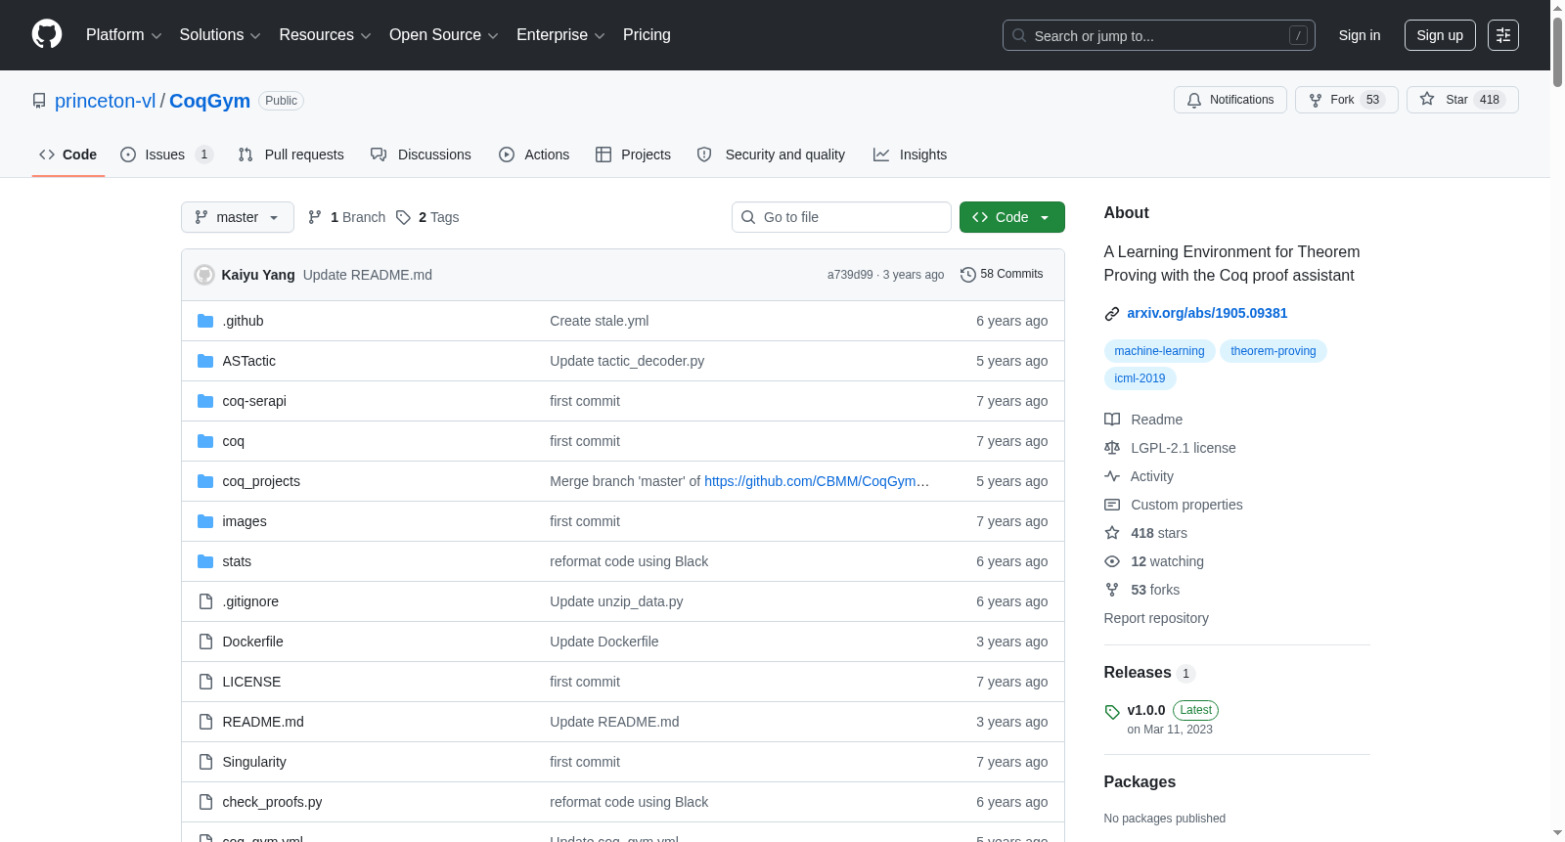
Task: Expand the Enterprise menu
Action: coord(560,35)
